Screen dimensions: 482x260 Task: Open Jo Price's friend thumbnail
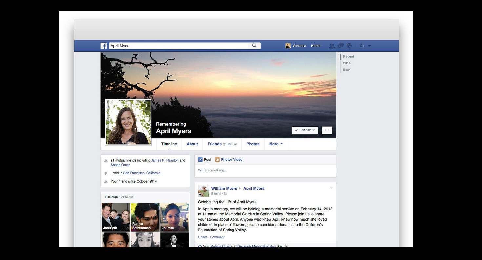(174, 217)
